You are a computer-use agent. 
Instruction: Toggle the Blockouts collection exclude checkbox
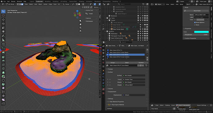[138, 16]
